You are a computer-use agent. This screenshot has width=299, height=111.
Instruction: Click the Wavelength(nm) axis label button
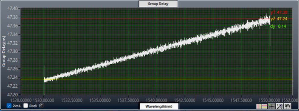159,106
